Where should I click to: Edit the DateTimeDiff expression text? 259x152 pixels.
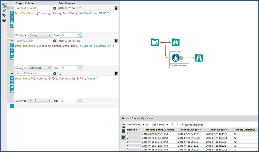66,87
